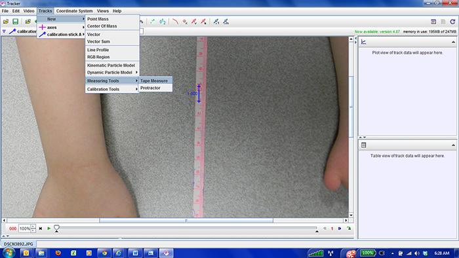Click the Open file toolbar icon
The height and width of the screenshot is (258, 459).
[x=6, y=22]
